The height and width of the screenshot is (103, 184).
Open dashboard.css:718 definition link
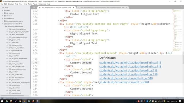pos(129,74)
